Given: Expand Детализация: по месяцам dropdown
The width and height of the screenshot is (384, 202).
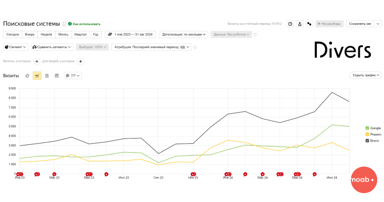Looking at the screenshot, I should coord(184,35).
